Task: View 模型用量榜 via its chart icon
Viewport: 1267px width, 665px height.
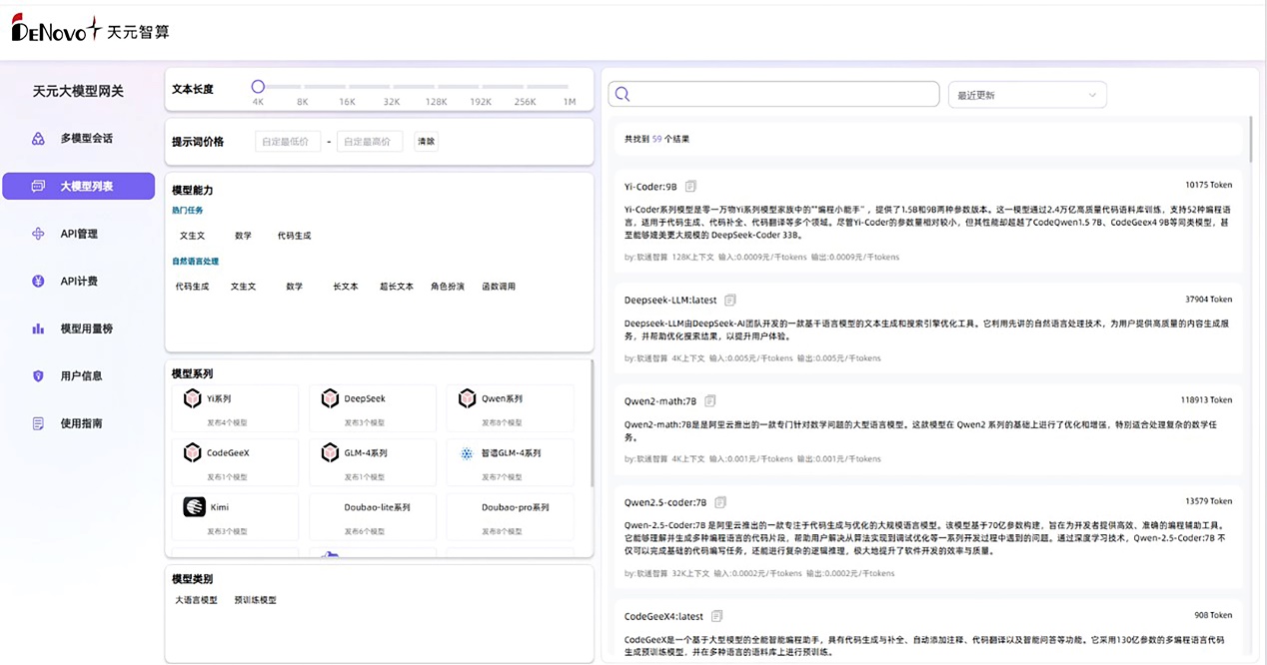Action: click(36, 328)
